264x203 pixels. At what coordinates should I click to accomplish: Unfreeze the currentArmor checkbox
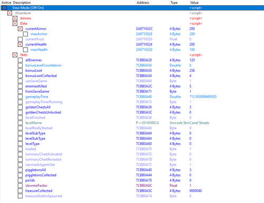(20, 29)
